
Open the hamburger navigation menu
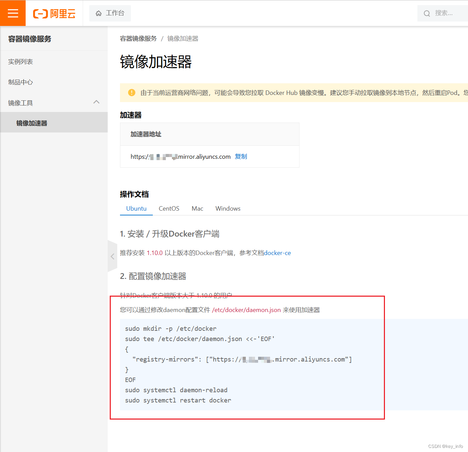tap(13, 13)
